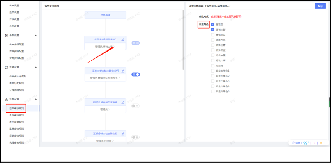This screenshot has height=163, width=331.
Task: Select the 行政人事 checkbox
Action: (213, 60)
